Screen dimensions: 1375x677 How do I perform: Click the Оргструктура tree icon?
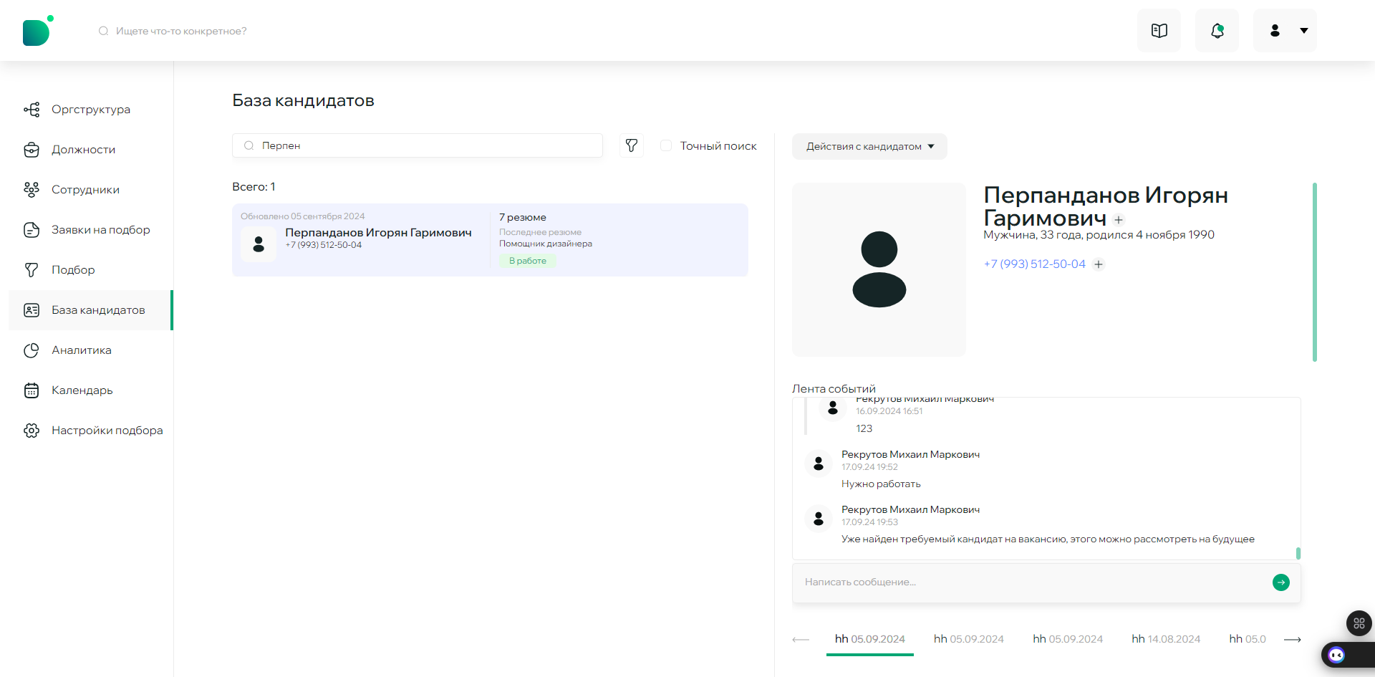[32, 110]
